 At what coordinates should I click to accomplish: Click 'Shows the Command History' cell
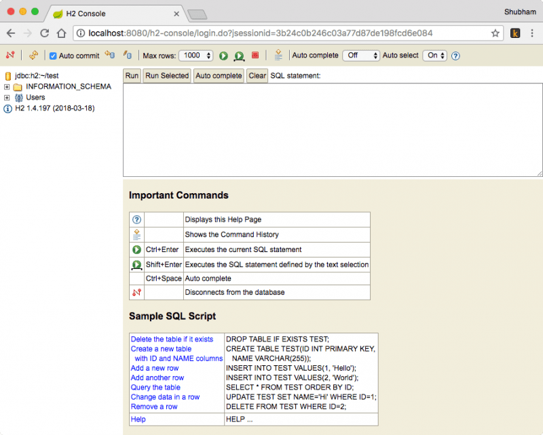(277, 234)
